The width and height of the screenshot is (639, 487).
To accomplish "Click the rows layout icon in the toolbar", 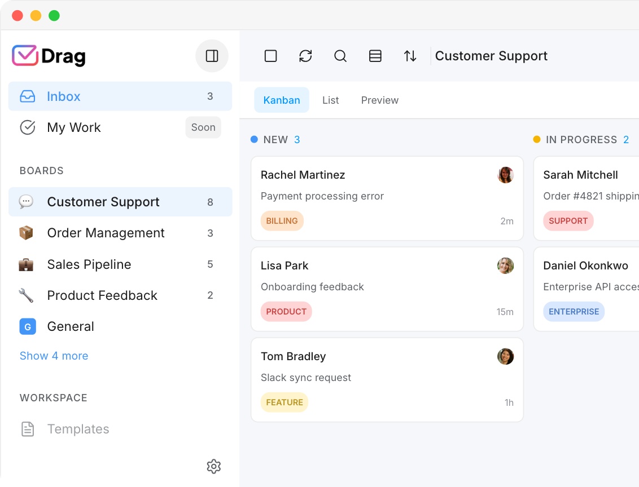I will pyautogui.click(x=375, y=56).
